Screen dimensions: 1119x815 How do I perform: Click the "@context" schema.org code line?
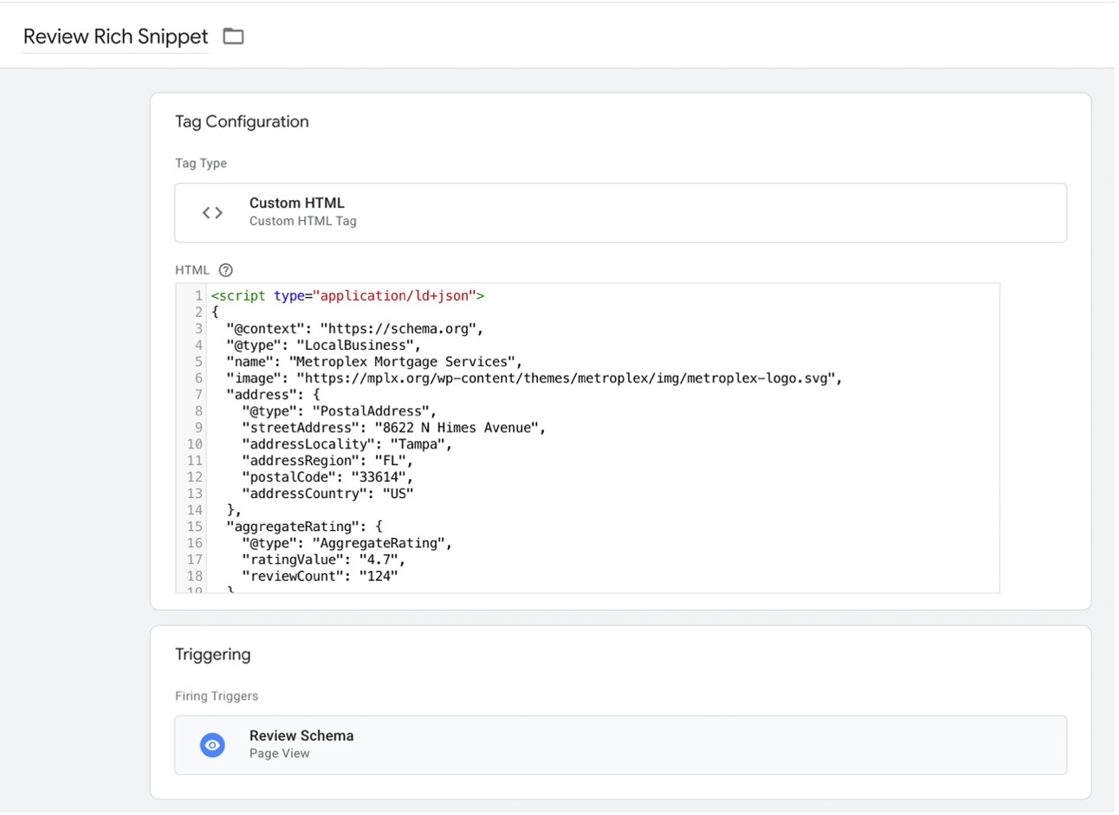(x=354, y=329)
